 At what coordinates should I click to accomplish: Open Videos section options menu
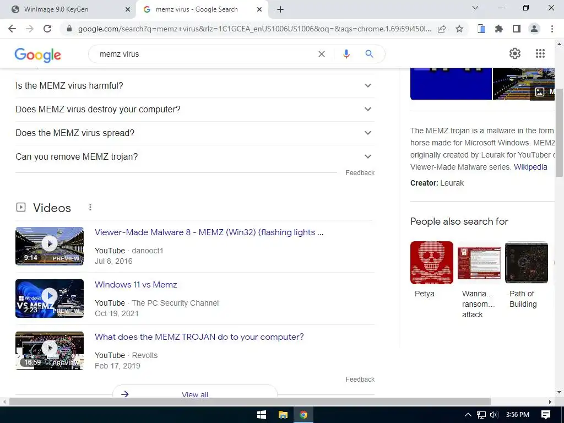tap(90, 207)
